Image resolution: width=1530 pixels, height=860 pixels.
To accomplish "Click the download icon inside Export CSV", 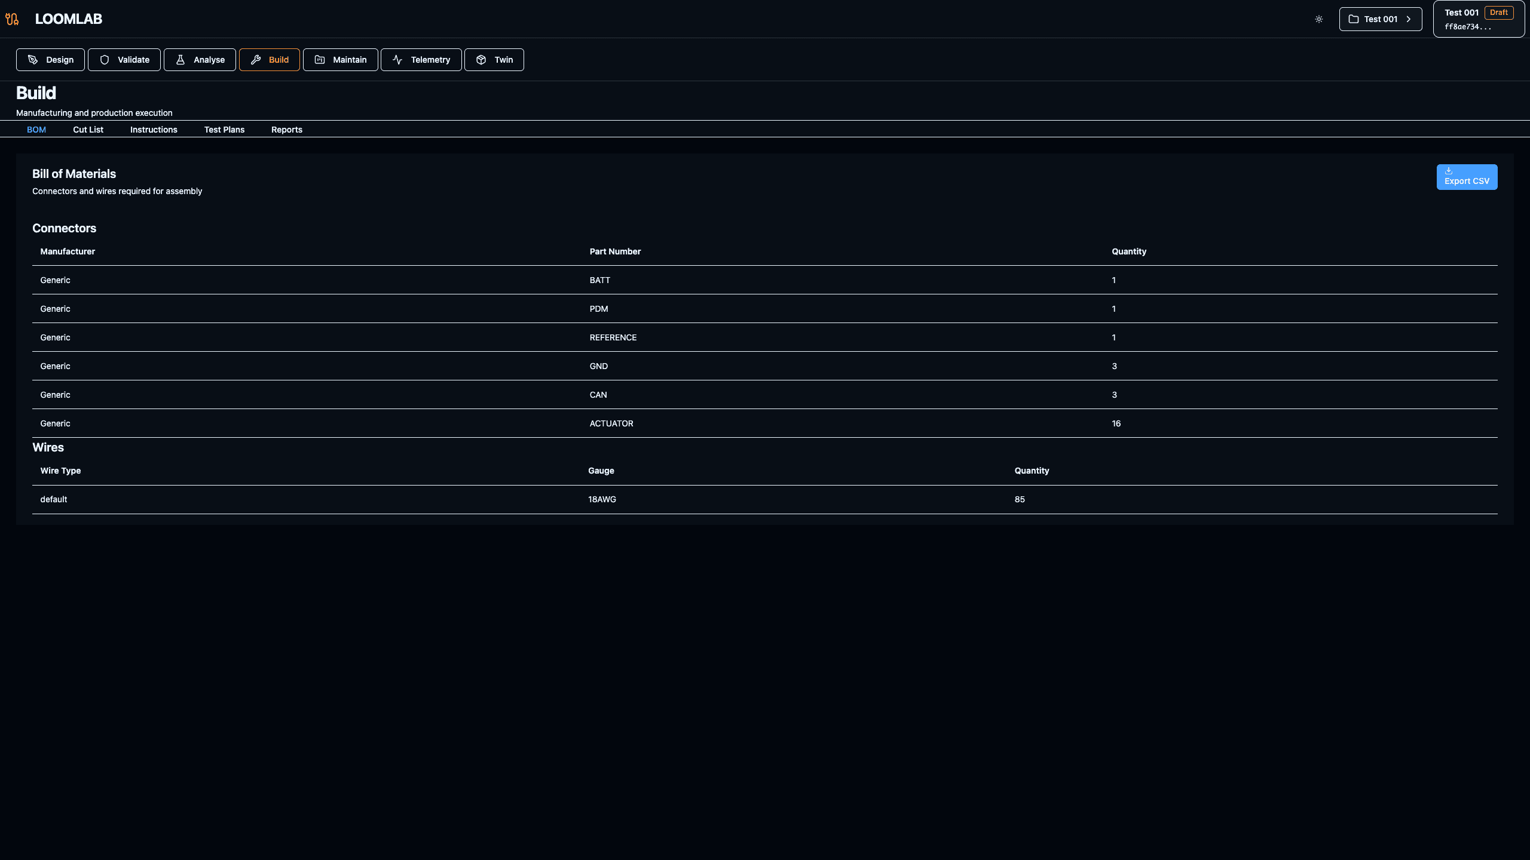I will tap(1449, 171).
